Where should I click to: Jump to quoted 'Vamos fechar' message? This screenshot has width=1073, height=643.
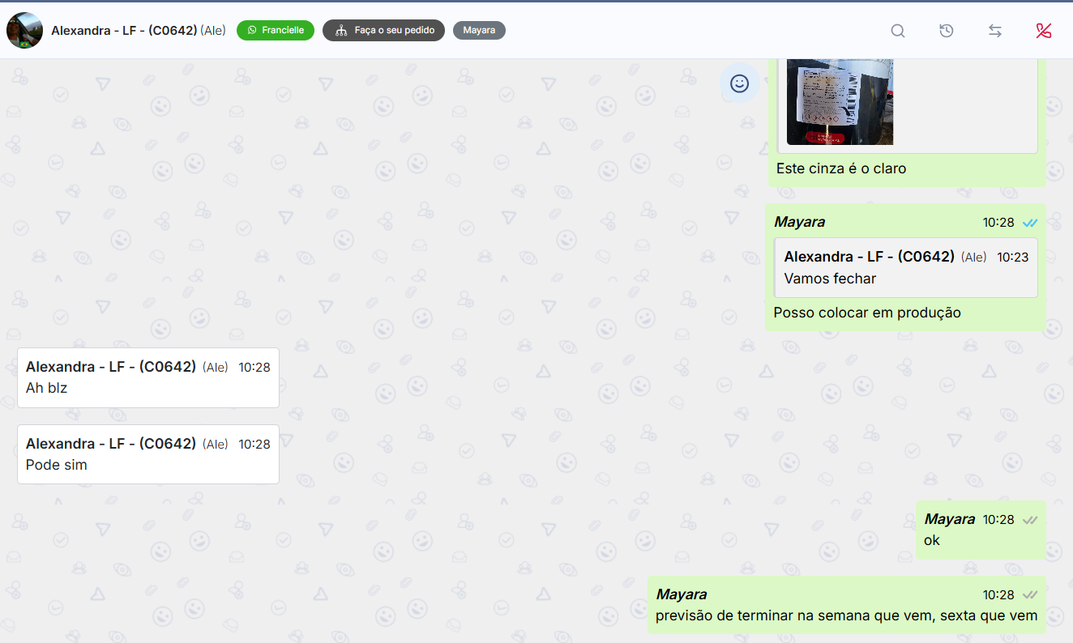(x=905, y=268)
